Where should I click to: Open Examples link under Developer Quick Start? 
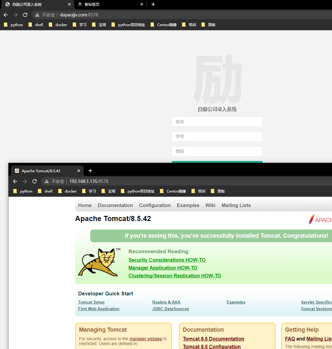point(236,302)
